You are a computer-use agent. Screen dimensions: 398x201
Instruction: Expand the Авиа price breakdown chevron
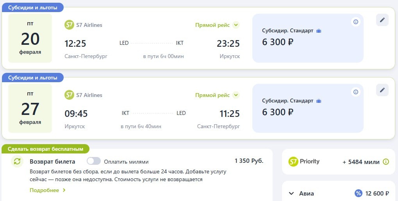pos(291,193)
